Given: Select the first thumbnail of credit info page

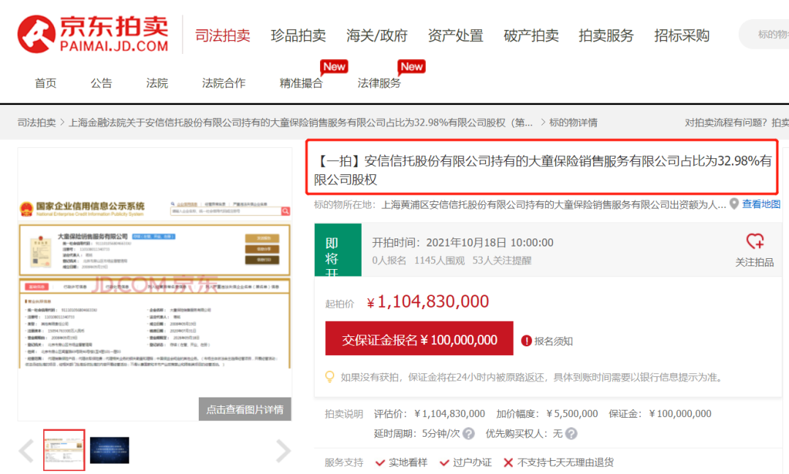Looking at the screenshot, I should 64,450.
